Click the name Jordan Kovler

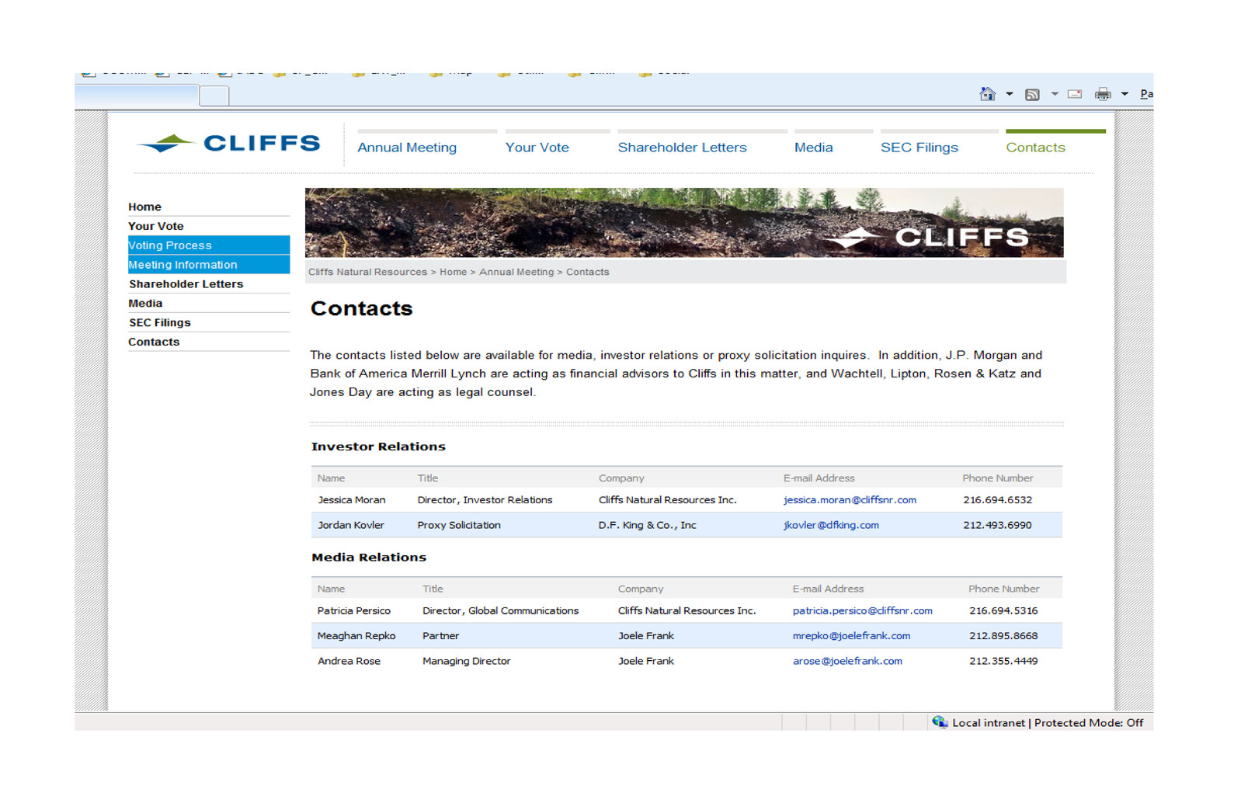click(350, 525)
